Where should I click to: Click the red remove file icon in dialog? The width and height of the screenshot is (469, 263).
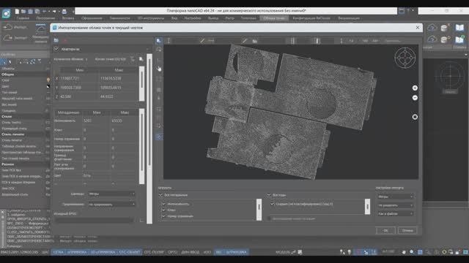[64, 40]
